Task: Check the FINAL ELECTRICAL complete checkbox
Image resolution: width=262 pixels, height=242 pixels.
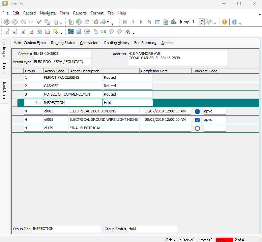Action: [198, 128]
